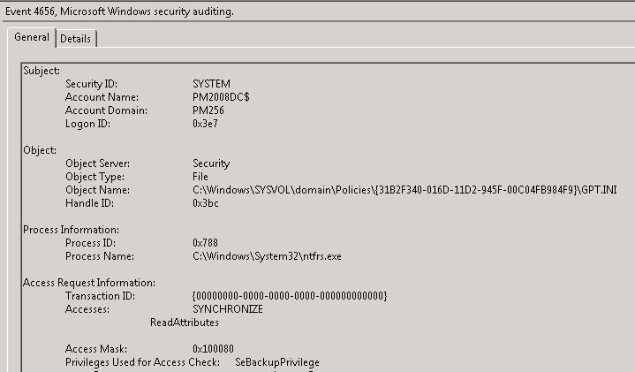Click the zeroed Transaction ID GUID
Viewport: 635px width, 372px height.
289,296
